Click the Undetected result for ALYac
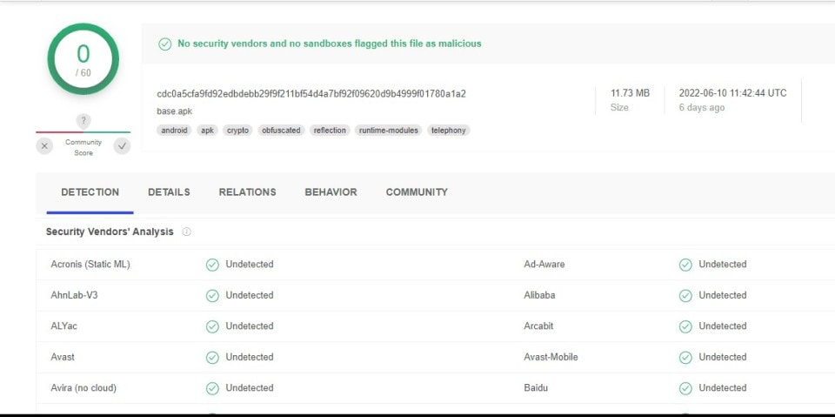Viewport: 835px width, 417px height. click(250, 326)
